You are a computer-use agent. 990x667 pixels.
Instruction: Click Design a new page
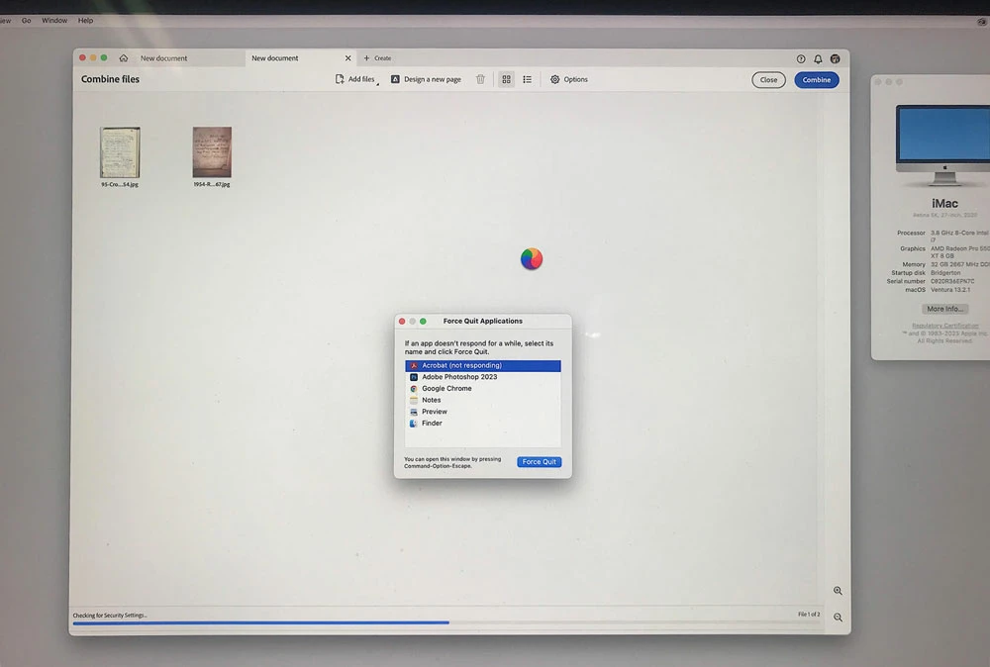click(x=426, y=79)
